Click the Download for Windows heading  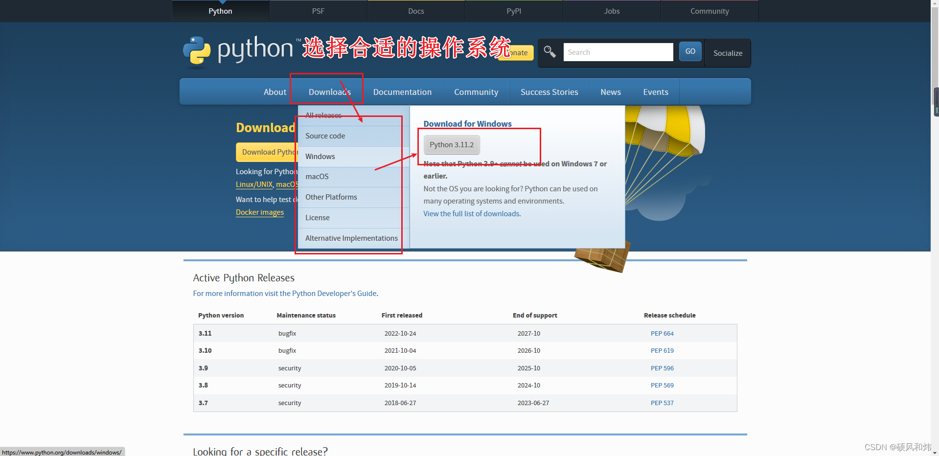coord(467,124)
